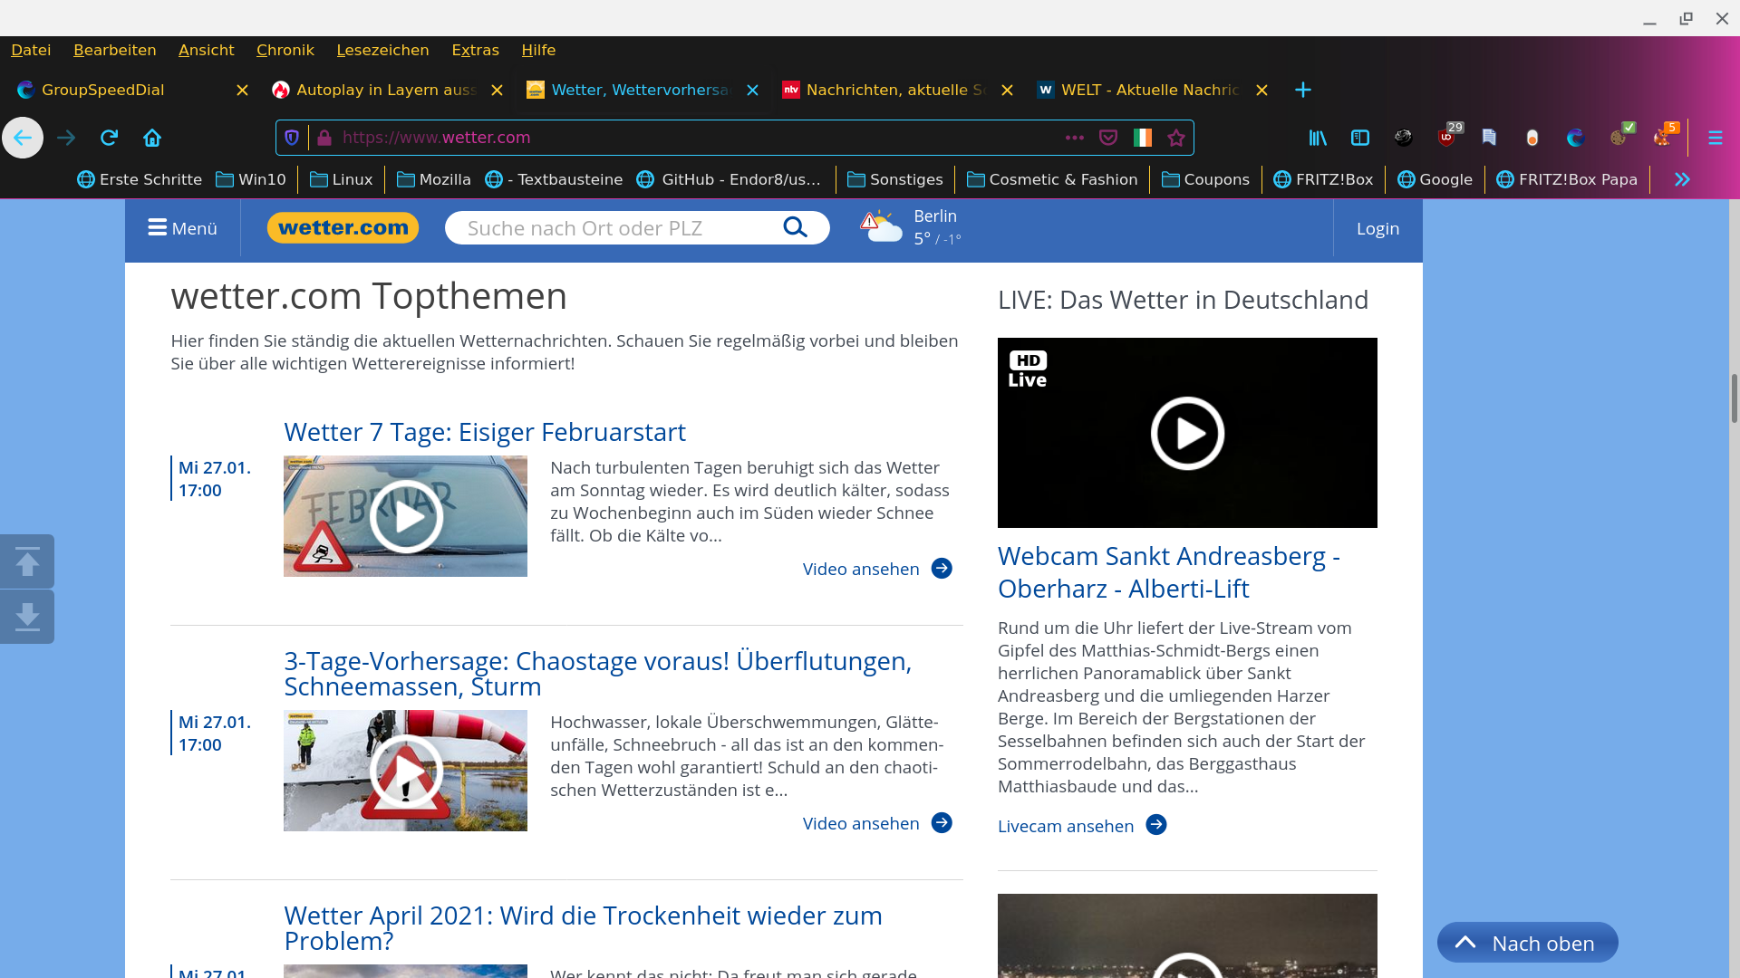
Task: Bookmark this page with the star icon
Action: click(1176, 138)
